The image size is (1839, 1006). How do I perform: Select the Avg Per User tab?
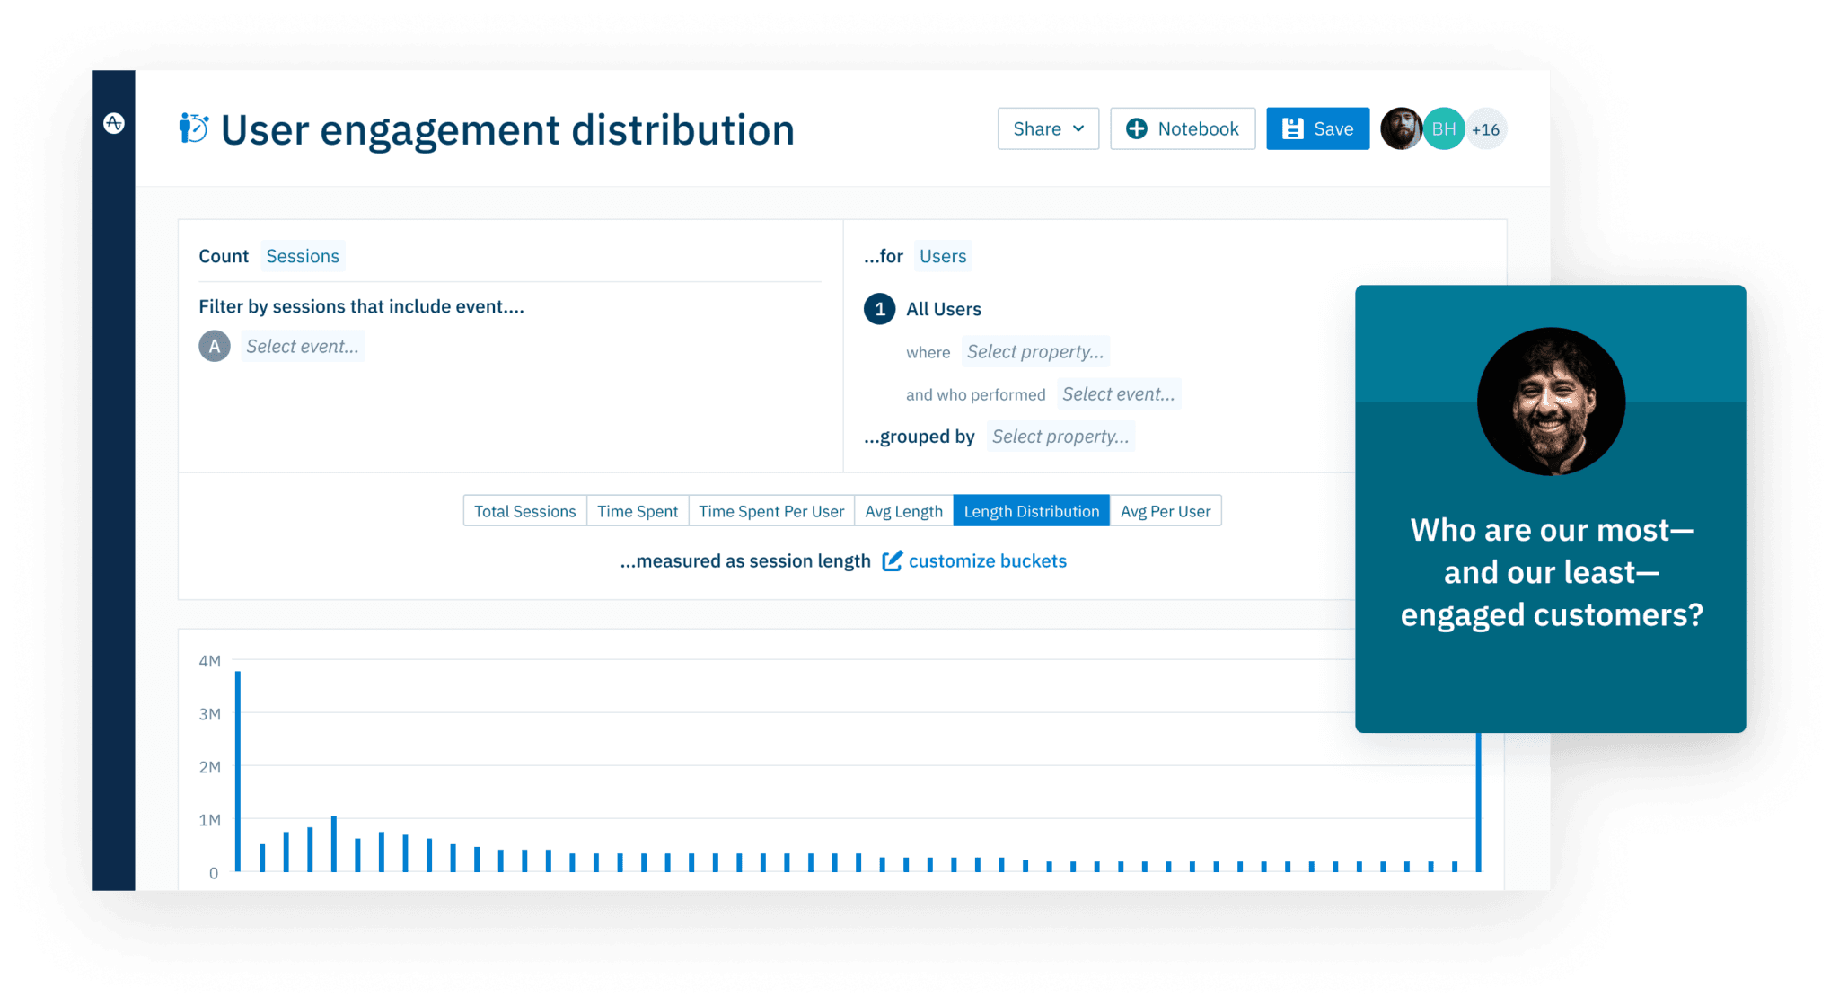point(1165,510)
